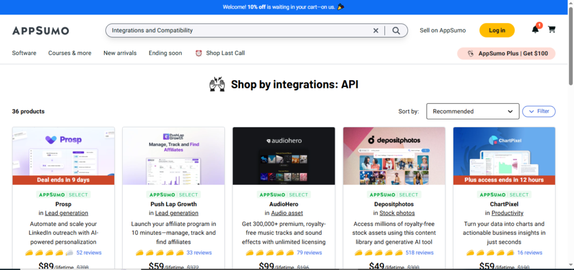
Task: Click the Depositphotos product title
Action: click(394, 204)
